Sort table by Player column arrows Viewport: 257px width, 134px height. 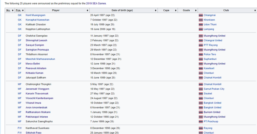(x=87, y=10)
